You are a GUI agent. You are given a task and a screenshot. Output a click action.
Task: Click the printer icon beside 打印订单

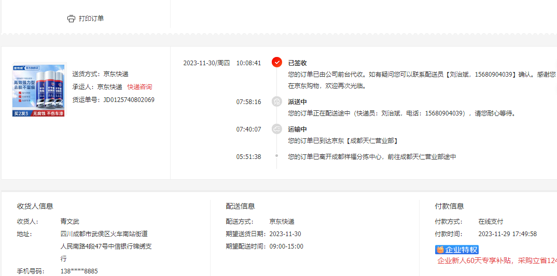(x=72, y=19)
